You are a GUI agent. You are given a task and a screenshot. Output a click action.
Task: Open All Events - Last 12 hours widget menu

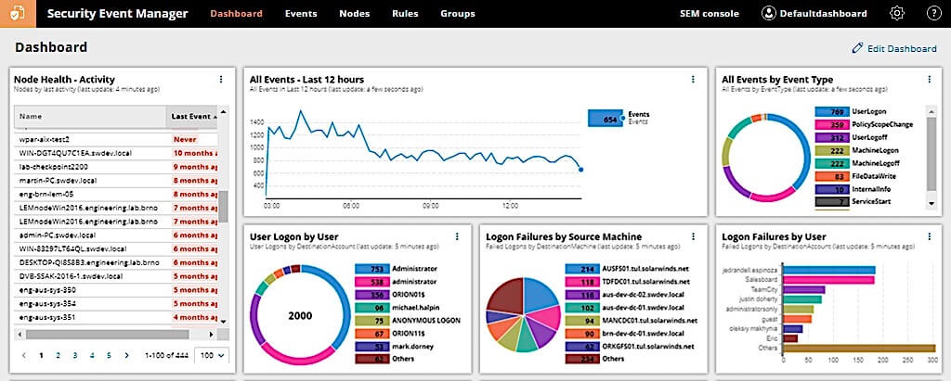(x=693, y=80)
